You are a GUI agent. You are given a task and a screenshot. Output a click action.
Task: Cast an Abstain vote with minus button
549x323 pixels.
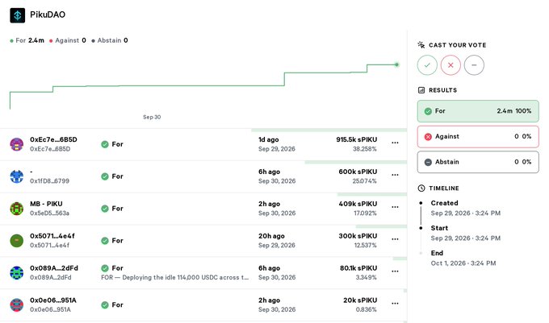pyautogui.click(x=474, y=65)
